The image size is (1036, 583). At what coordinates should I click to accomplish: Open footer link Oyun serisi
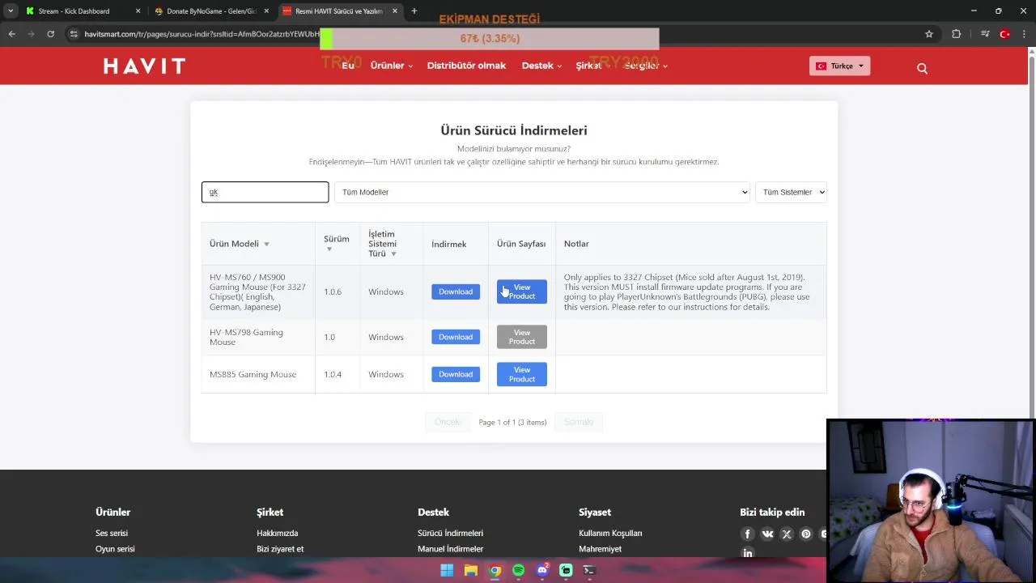115,549
